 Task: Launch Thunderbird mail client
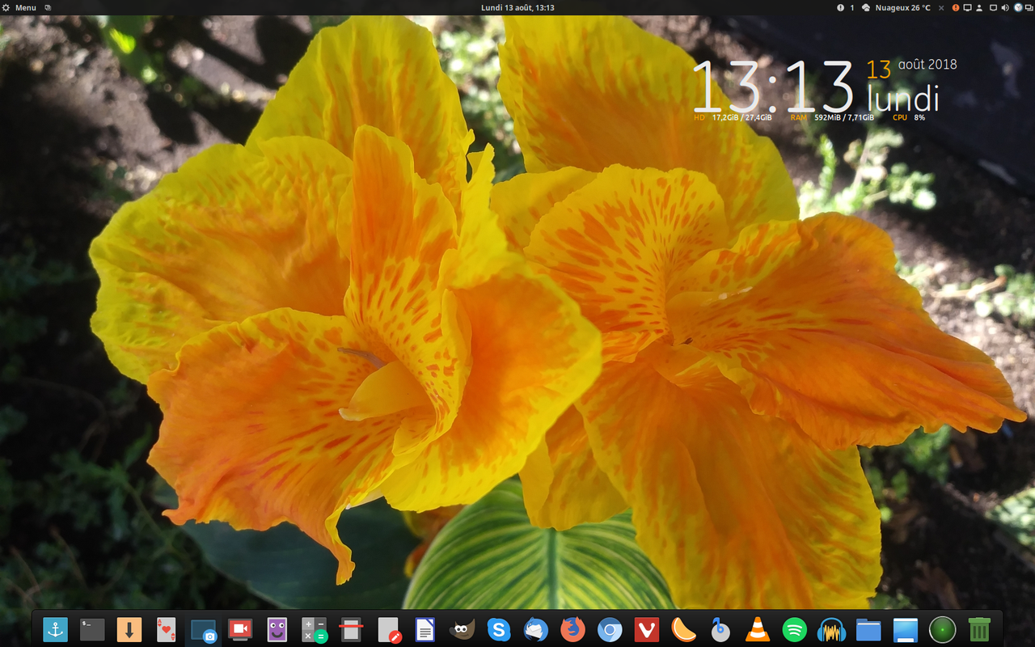pos(536,629)
